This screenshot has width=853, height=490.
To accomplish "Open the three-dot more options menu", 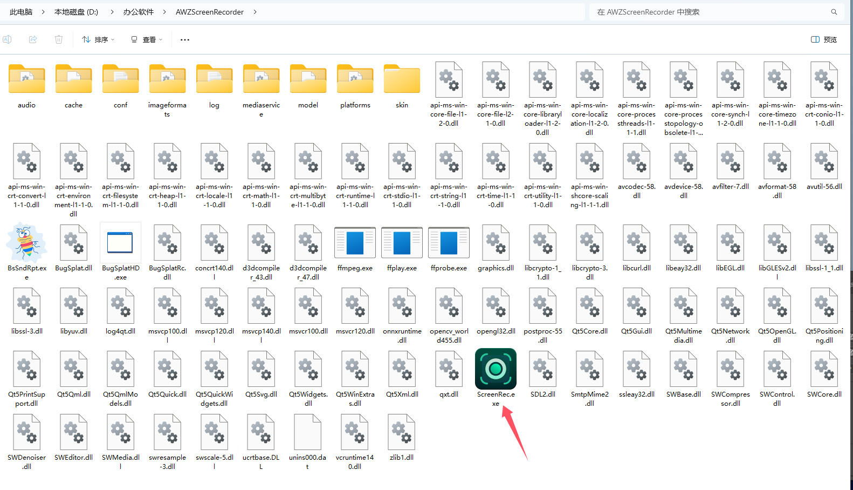I will pyautogui.click(x=185, y=39).
